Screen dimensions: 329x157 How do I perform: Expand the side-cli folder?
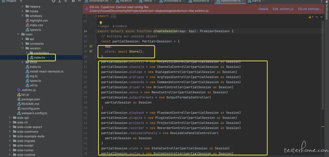coord(10,122)
